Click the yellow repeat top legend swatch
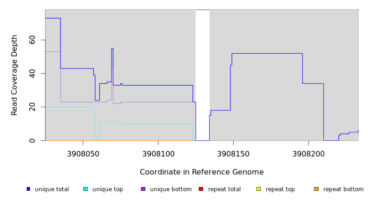This screenshot has width=368, height=200. 258,189
